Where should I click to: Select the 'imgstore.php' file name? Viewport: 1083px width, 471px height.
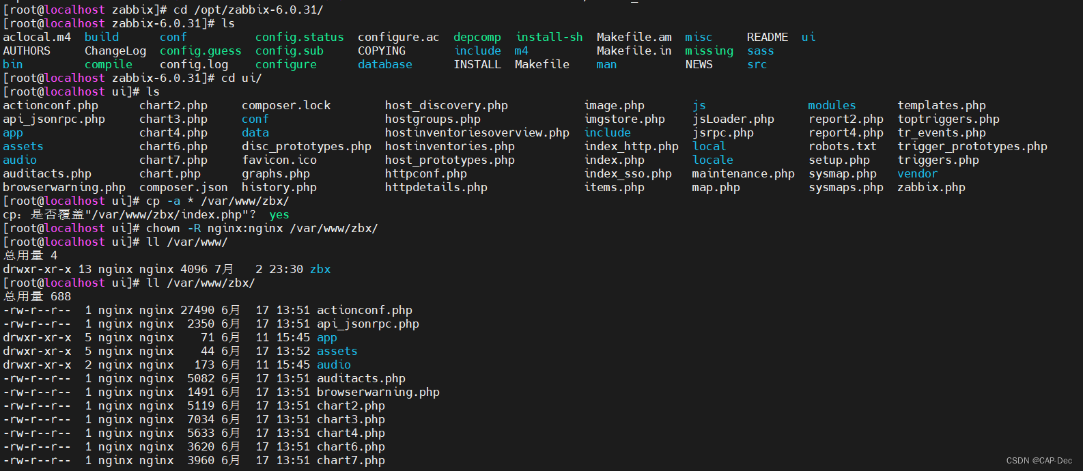625,119
